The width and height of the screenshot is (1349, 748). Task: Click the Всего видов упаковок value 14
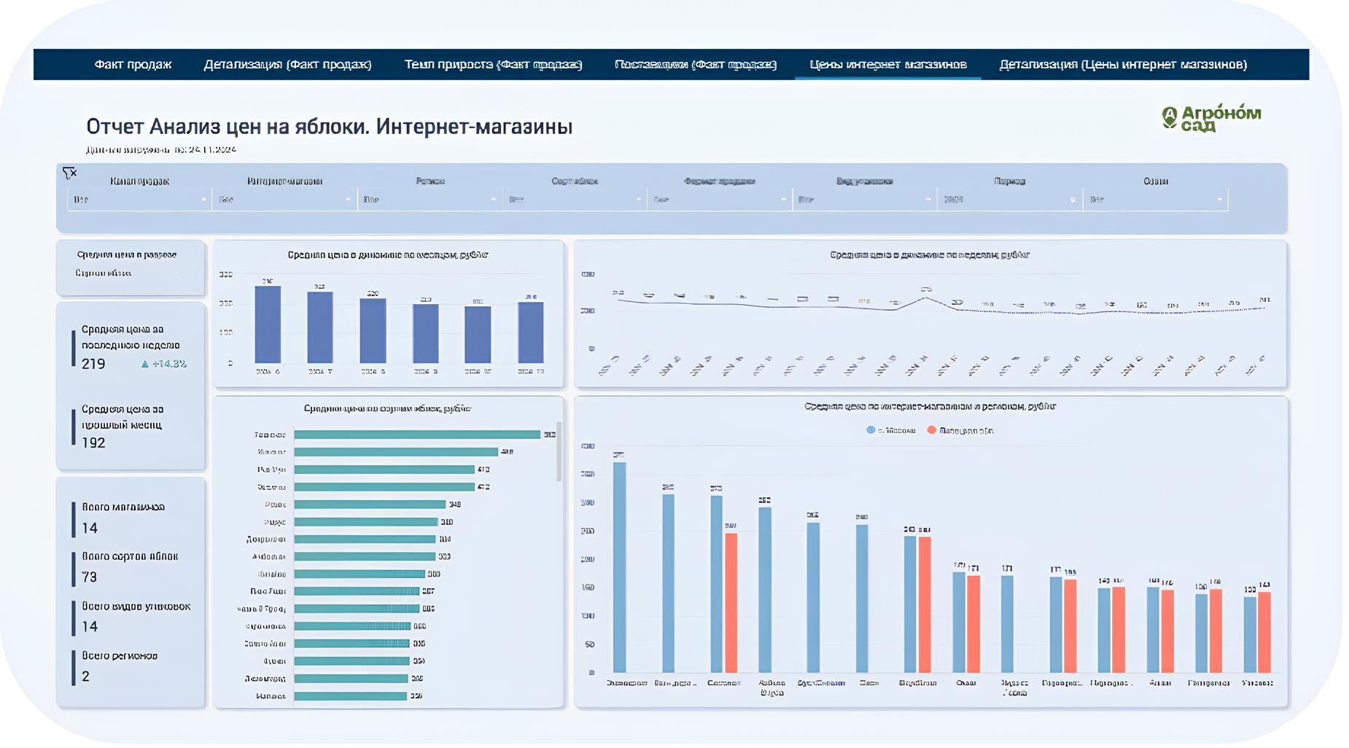pyautogui.click(x=90, y=626)
